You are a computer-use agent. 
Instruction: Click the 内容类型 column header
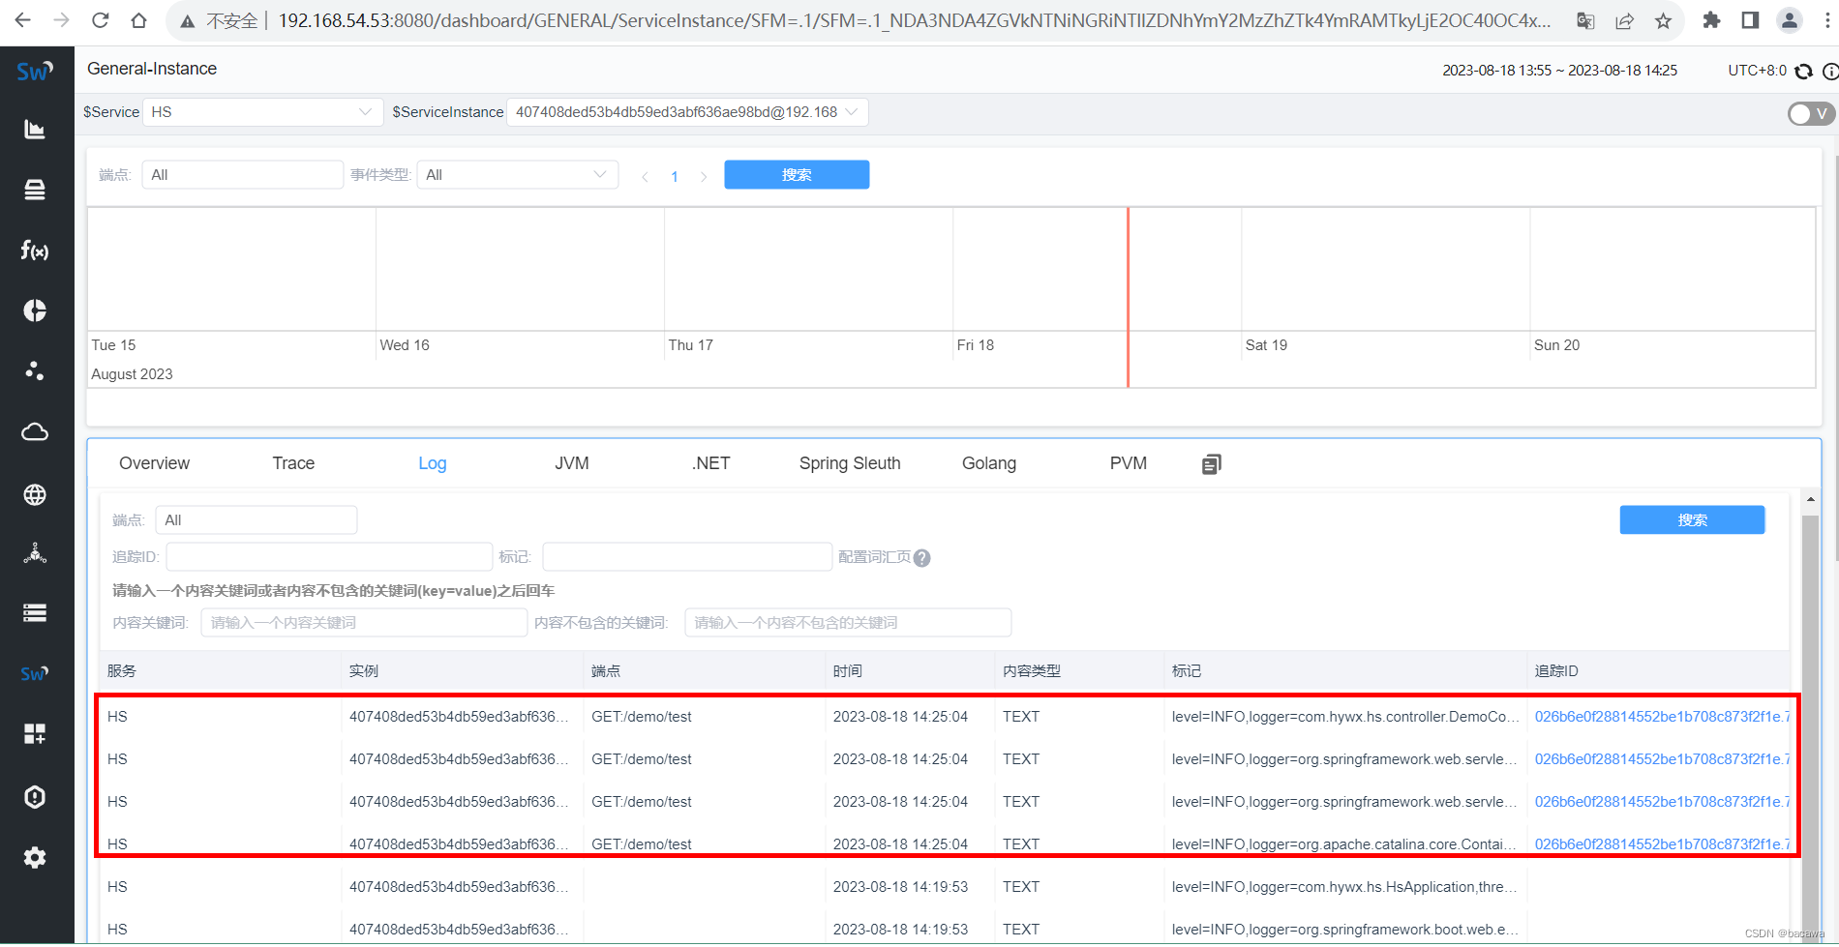pyautogui.click(x=1032, y=671)
